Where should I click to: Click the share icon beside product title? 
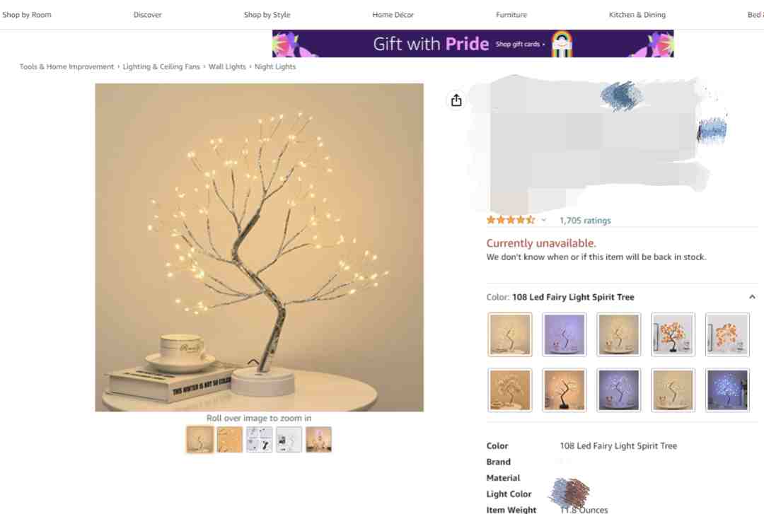click(456, 100)
